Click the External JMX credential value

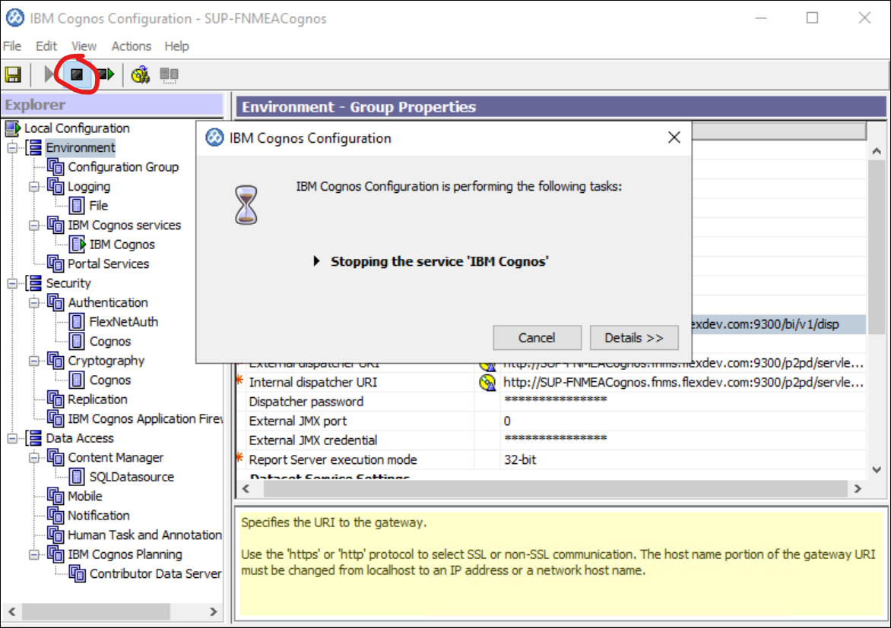[x=683, y=440]
